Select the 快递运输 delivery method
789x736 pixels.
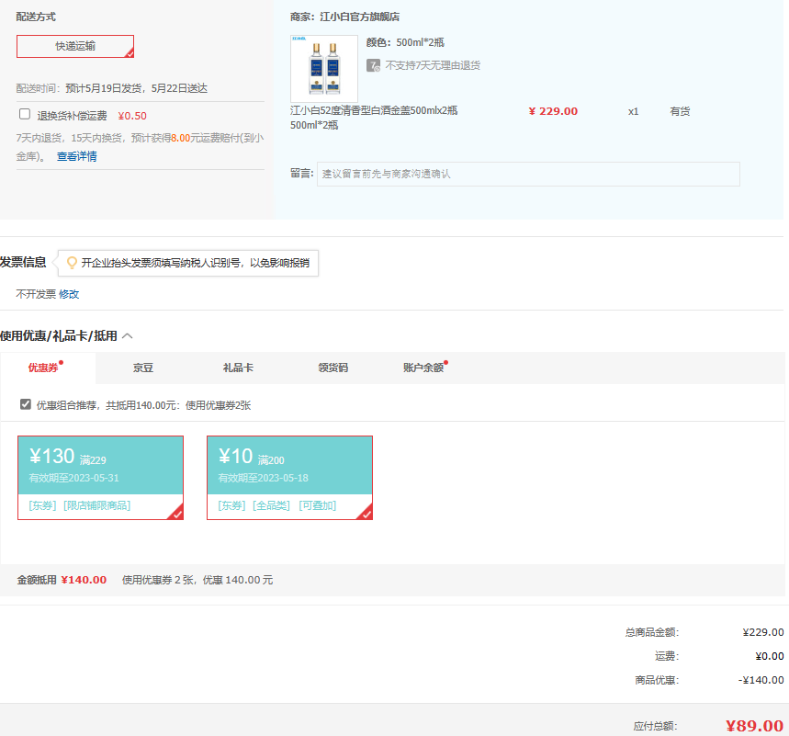pos(75,46)
